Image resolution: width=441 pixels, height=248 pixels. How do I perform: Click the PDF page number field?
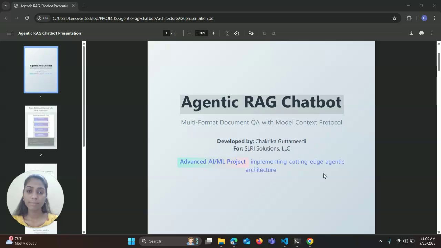pos(166,33)
